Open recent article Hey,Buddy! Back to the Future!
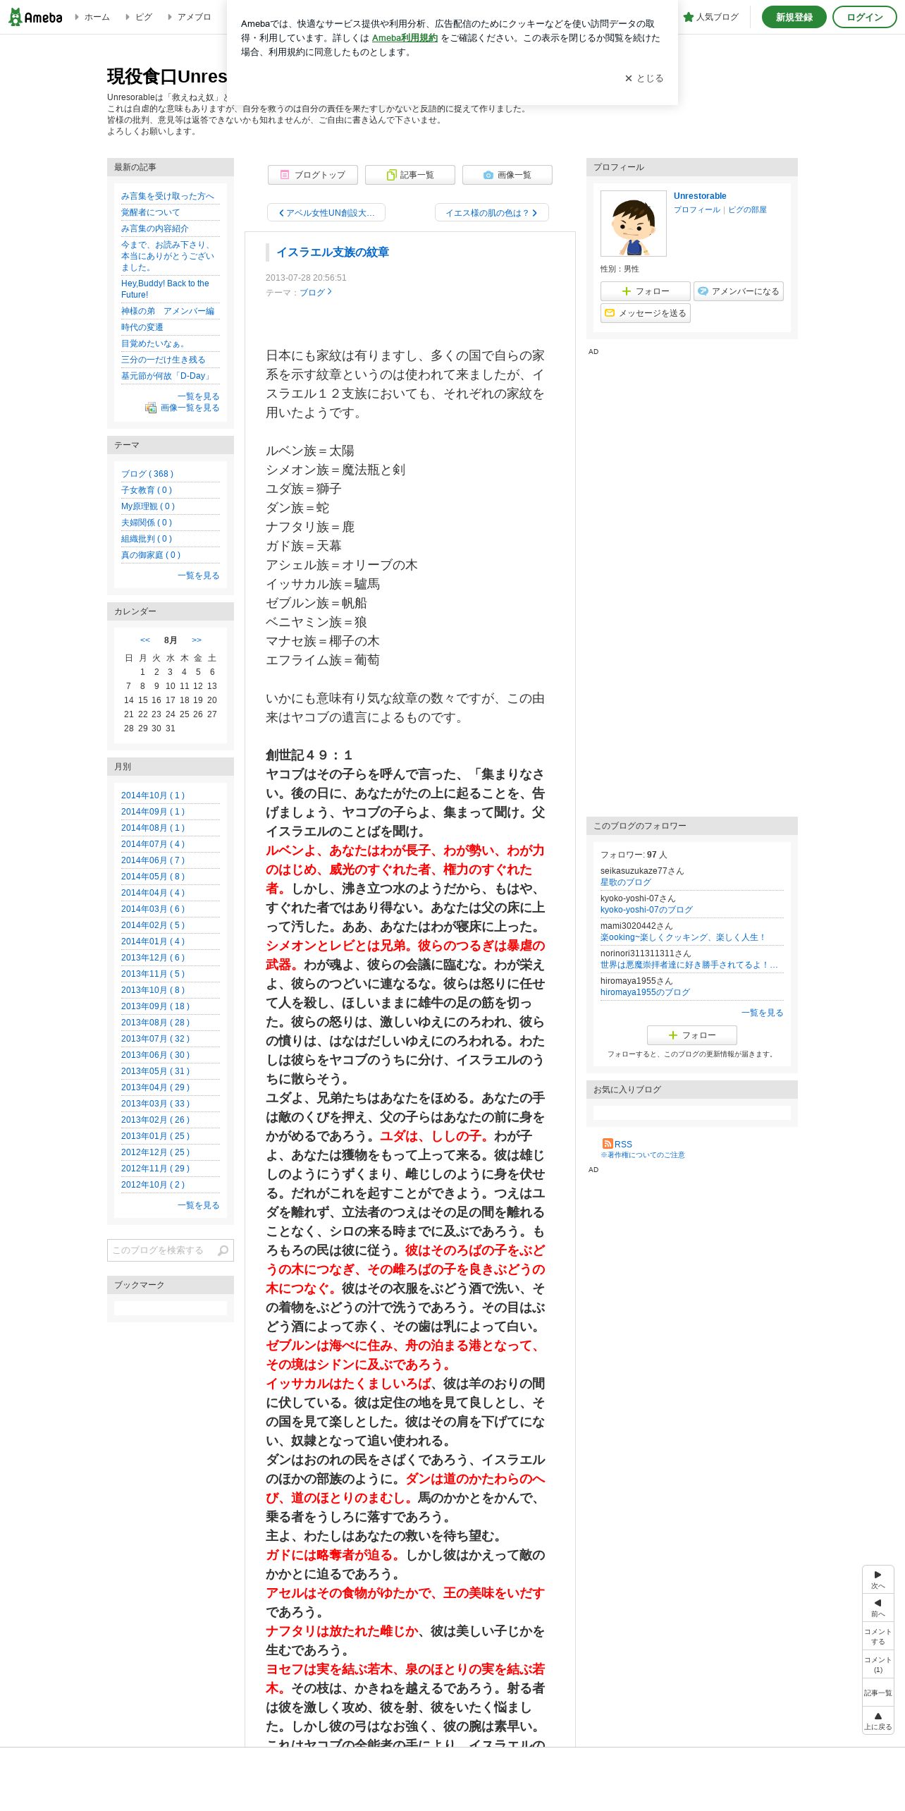 coord(165,289)
